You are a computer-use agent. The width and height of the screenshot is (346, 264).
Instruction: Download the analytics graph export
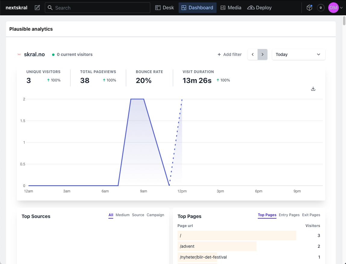313,89
